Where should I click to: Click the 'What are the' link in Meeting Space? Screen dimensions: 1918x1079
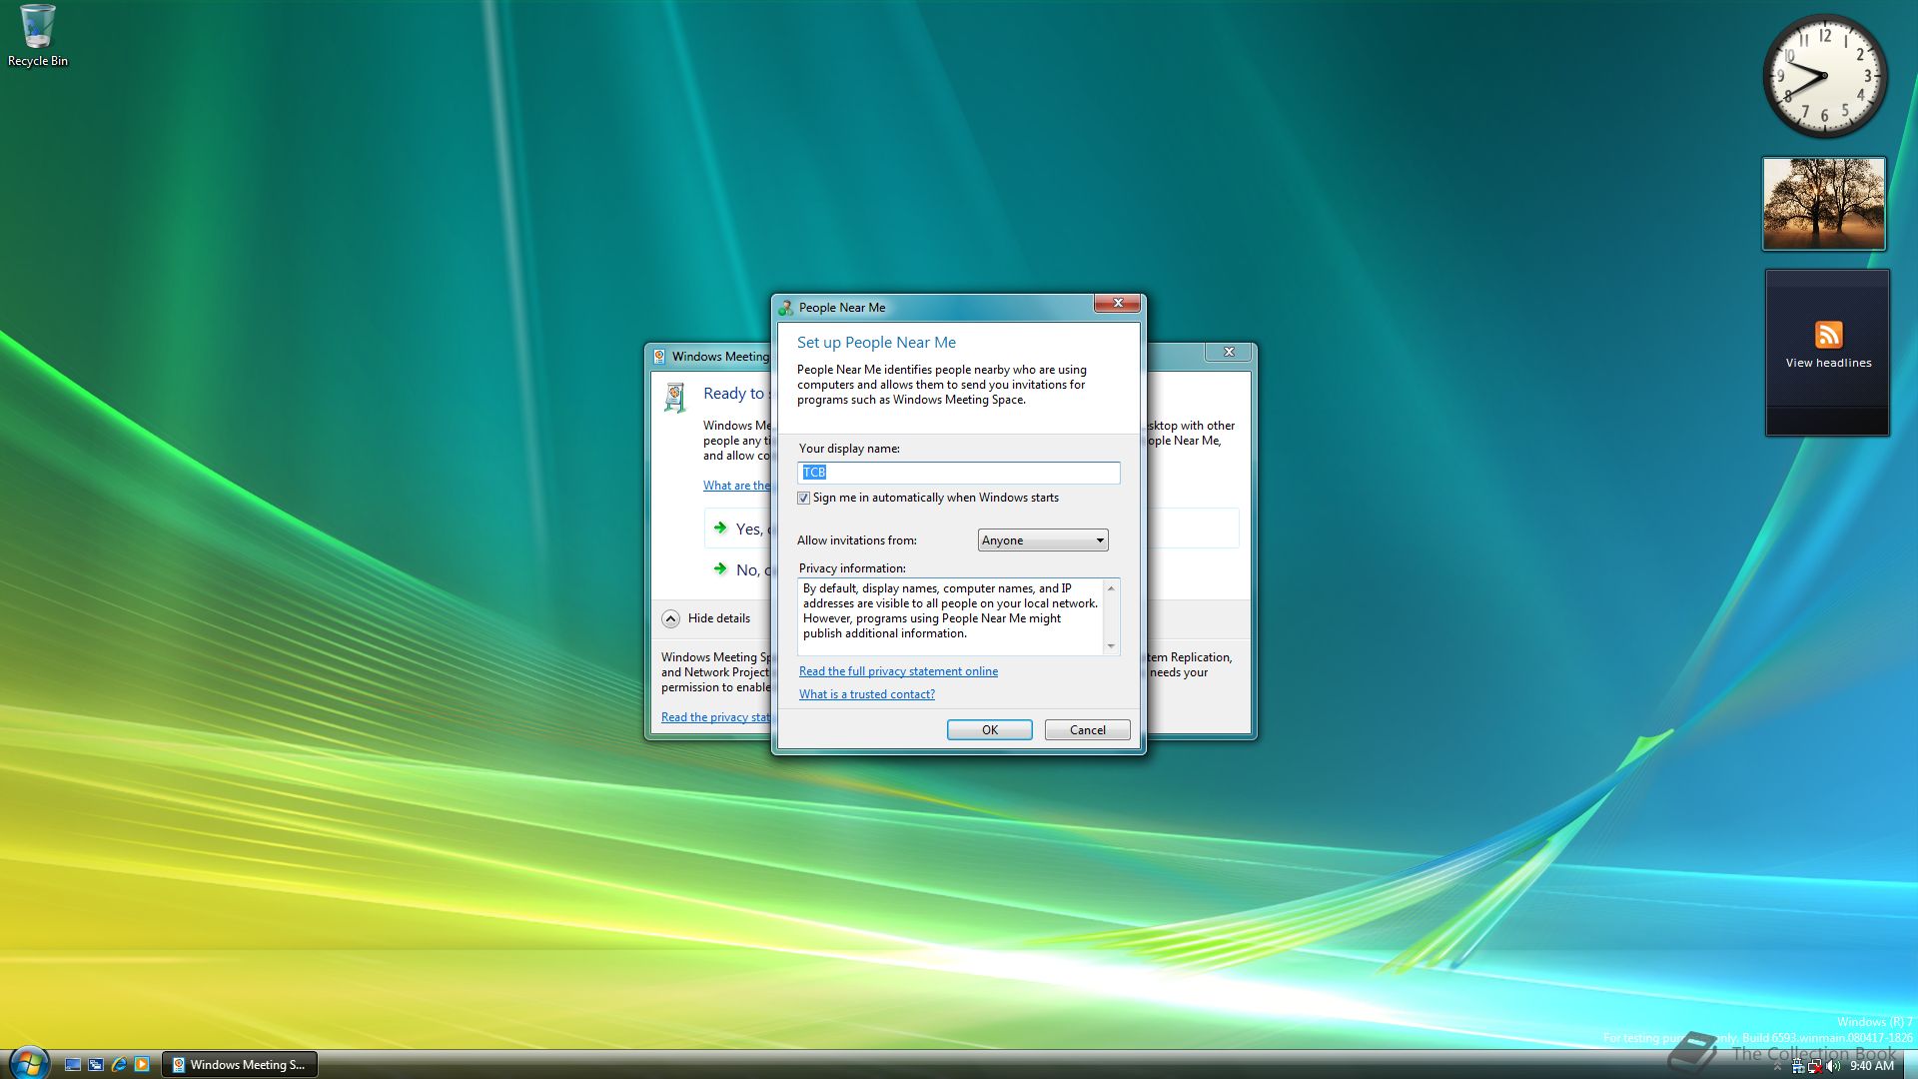(x=736, y=486)
